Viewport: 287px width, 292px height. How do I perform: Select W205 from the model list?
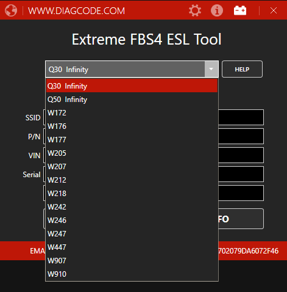click(x=132, y=153)
